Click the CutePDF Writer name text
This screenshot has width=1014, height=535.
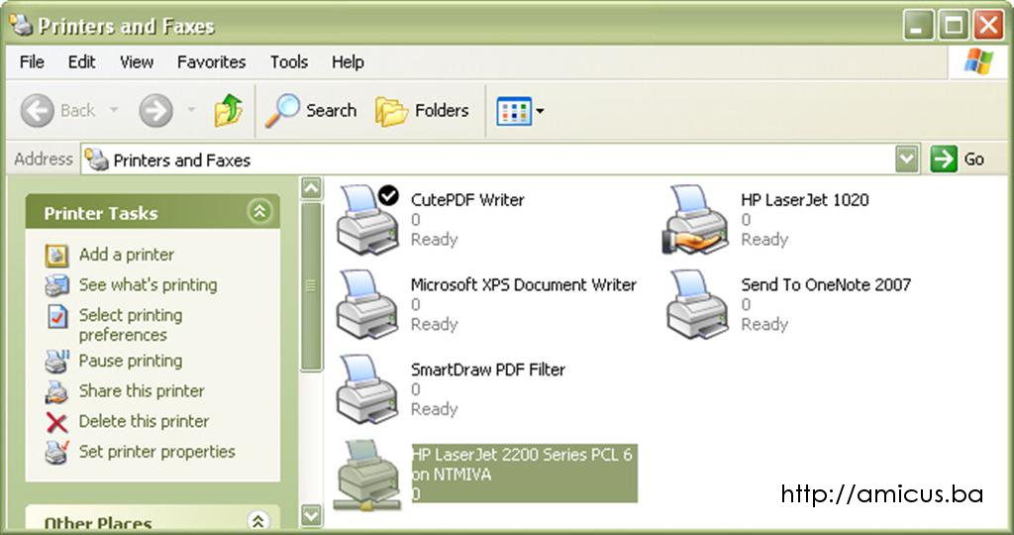pyautogui.click(x=467, y=200)
